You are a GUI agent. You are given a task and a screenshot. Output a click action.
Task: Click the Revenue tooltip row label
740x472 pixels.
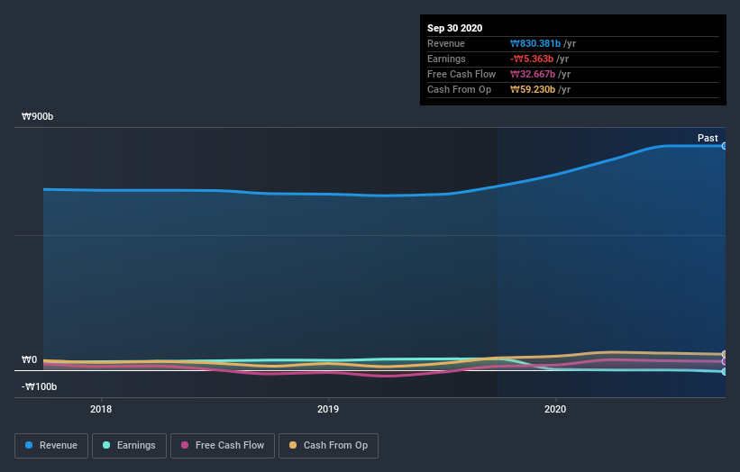pos(446,43)
